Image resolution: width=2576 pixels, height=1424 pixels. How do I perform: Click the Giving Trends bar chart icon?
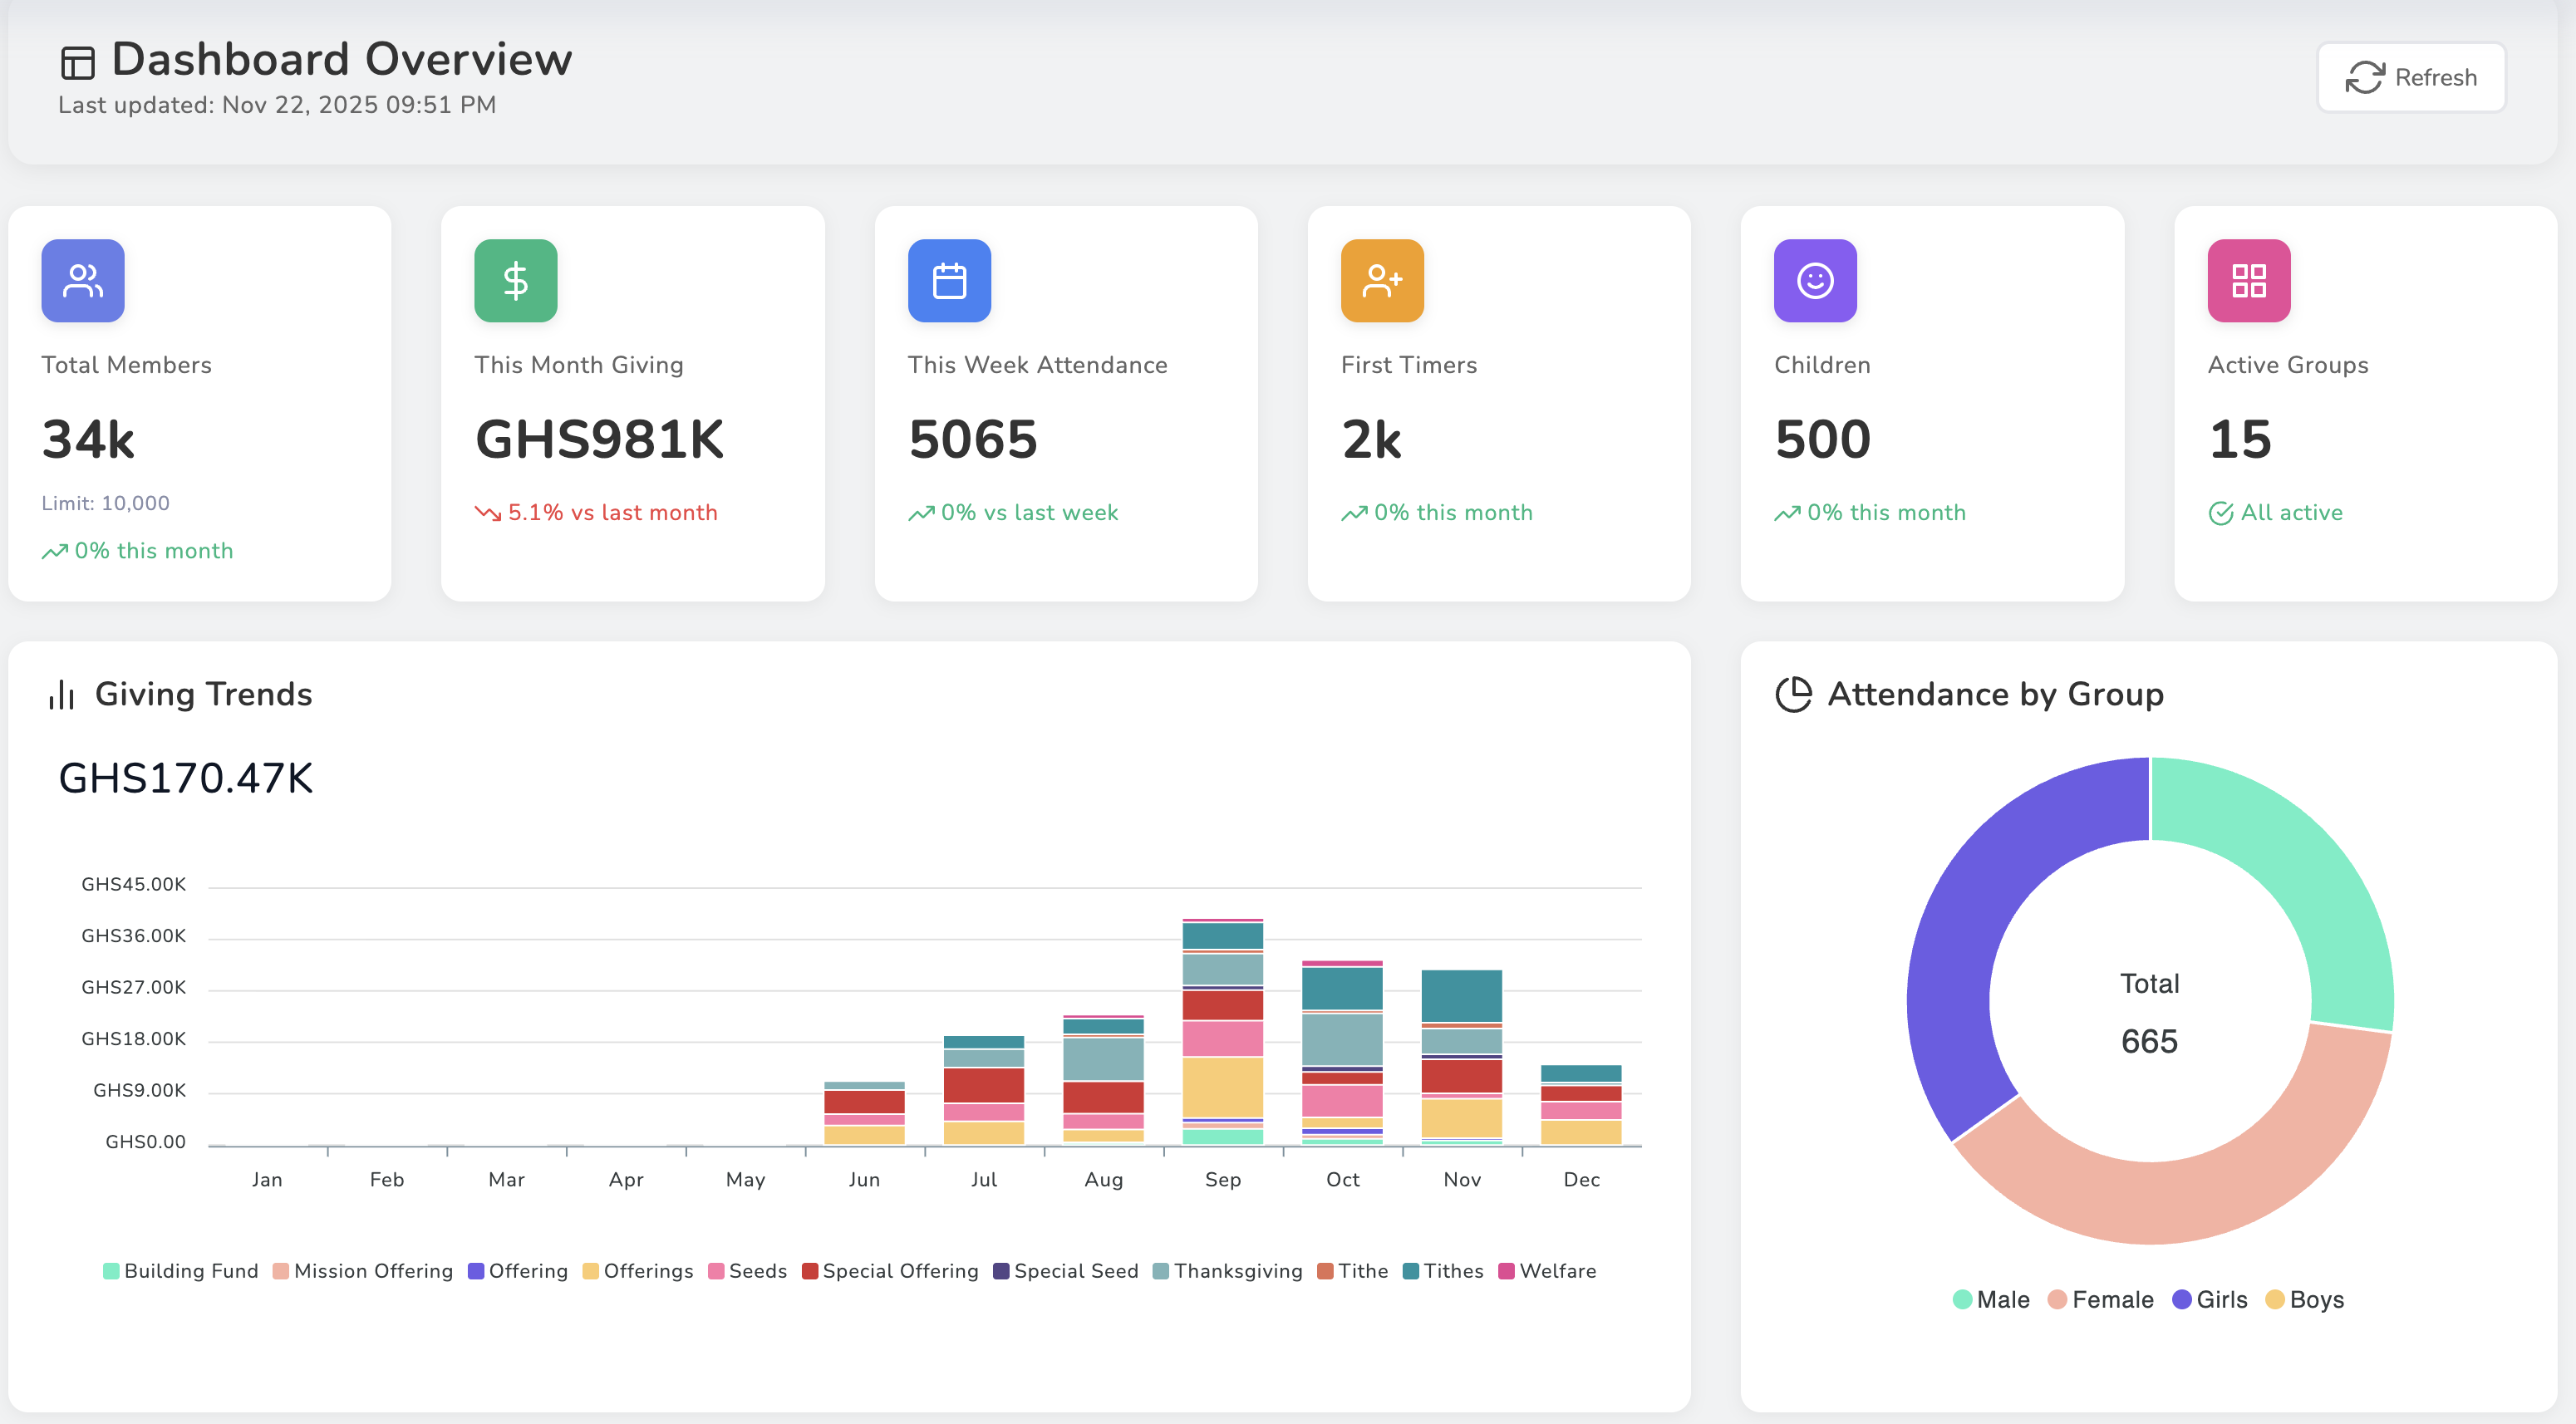(x=62, y=695)
